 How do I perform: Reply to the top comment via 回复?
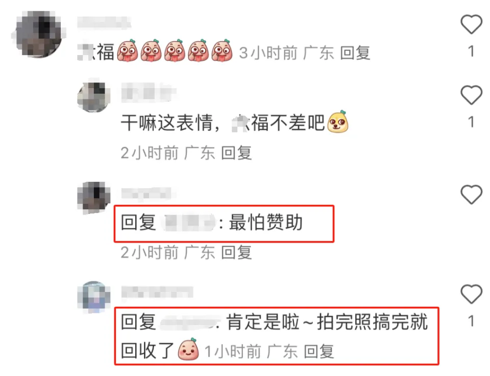[355, 53]
